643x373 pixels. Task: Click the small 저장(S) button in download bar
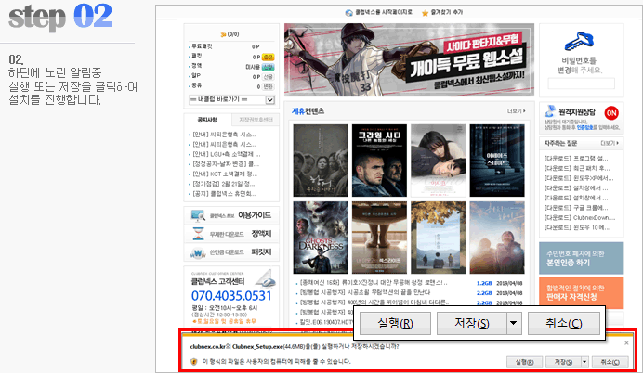coord(563,362)
